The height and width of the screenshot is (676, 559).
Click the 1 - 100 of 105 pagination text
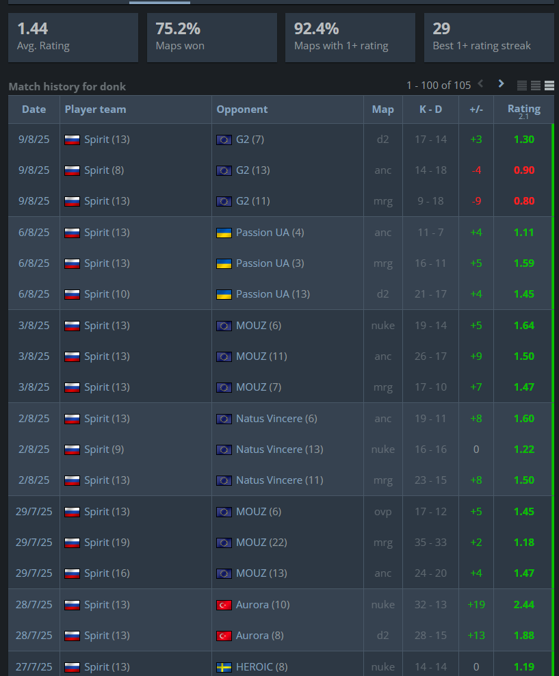[439, 86]
